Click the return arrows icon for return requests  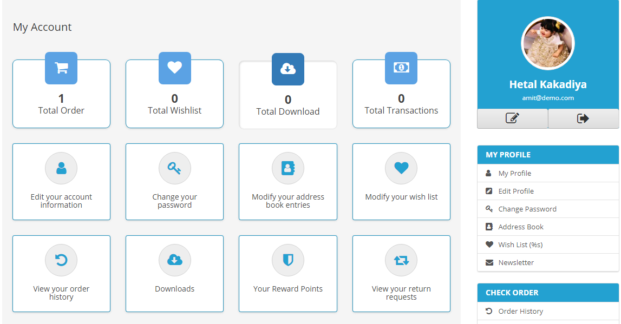401,260
